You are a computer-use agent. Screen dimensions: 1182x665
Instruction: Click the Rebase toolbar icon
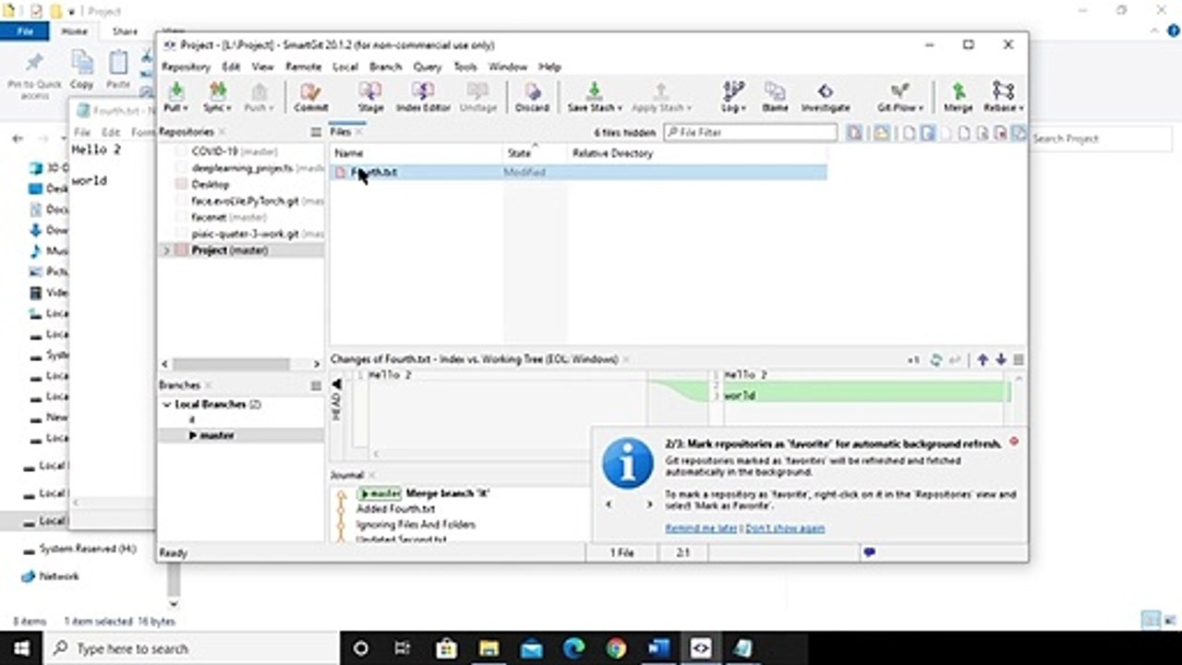pyautogui.click(x=1002, y=91)
